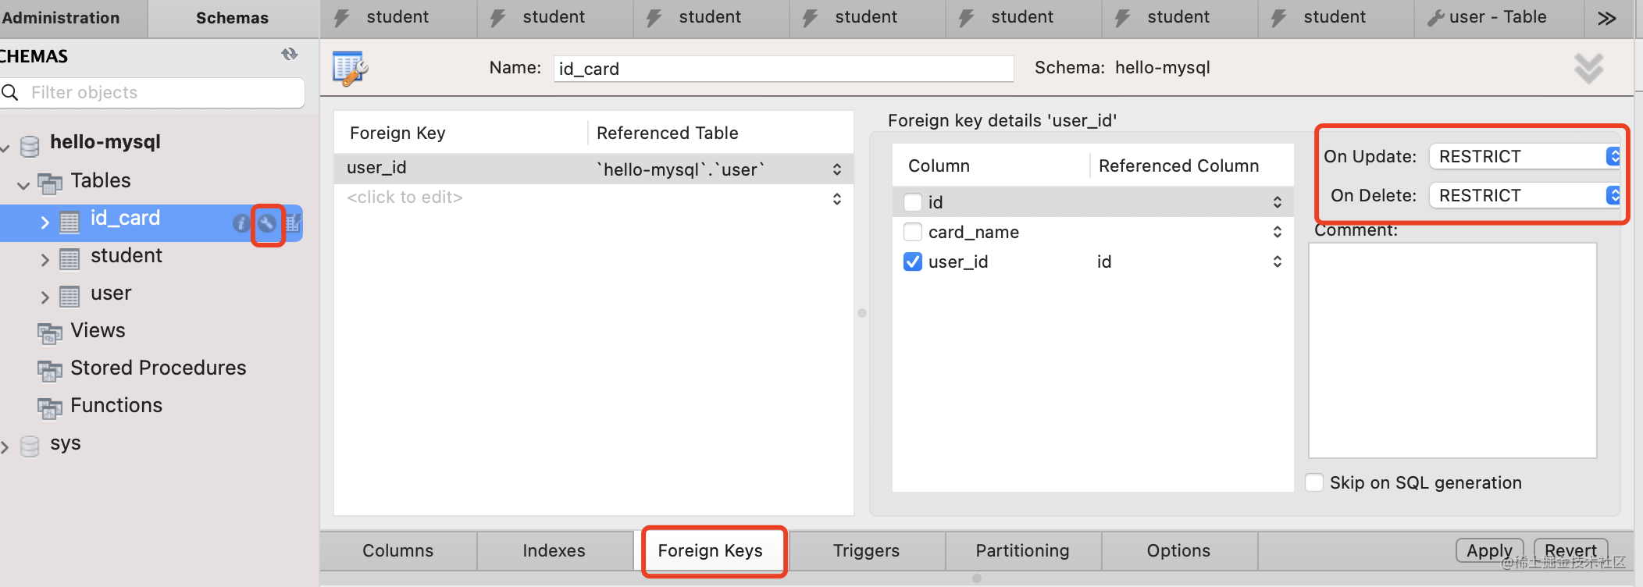The image size is (1643, 587).
Task: Collapse header with the double down arrow
Action: pos(1588,69)
